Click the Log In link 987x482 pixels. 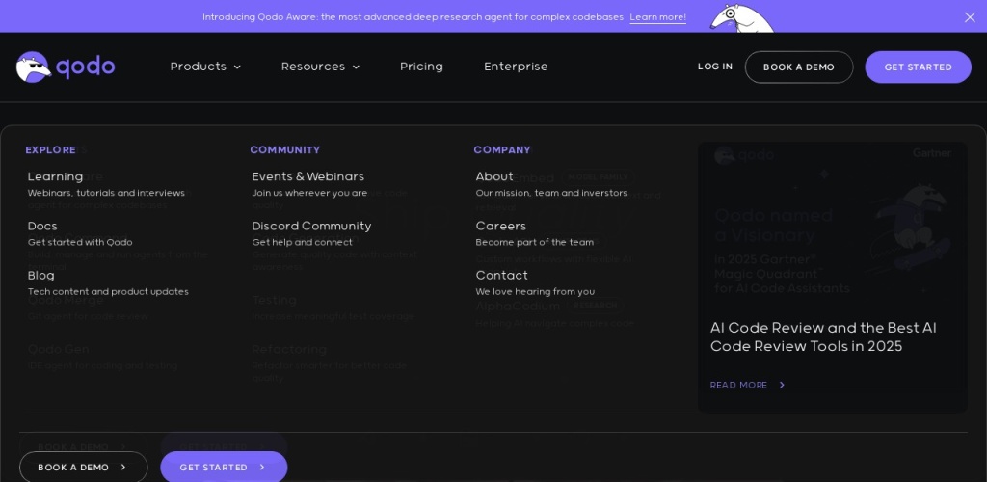[x=715, y=67]
